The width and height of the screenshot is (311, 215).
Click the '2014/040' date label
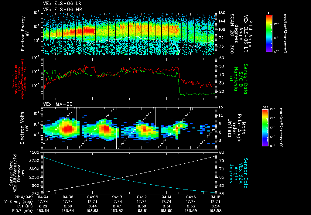click(x=23, y=197)
